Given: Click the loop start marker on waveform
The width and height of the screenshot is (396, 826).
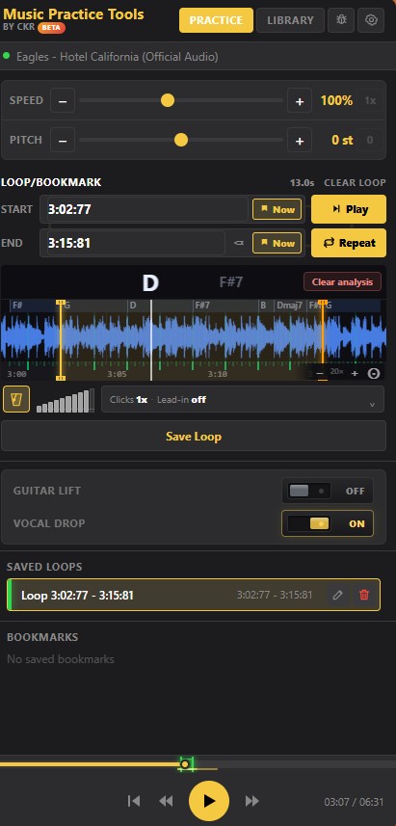Looking at the screenshot, I should [61, 340].
